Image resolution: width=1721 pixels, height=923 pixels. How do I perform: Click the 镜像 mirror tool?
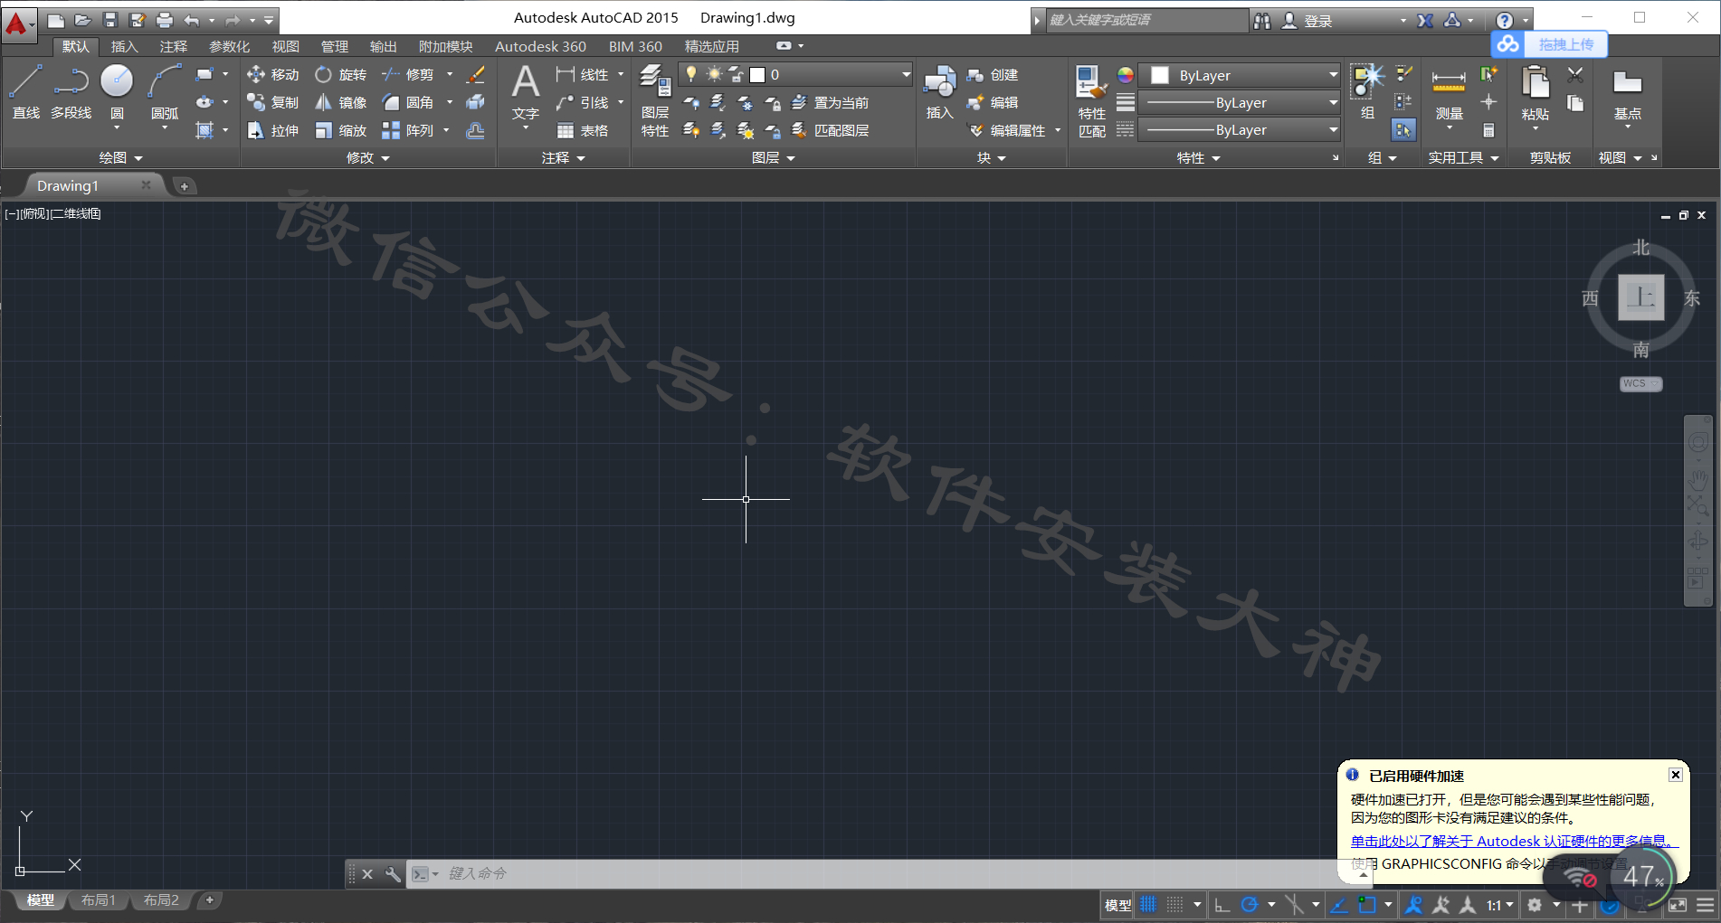point(340,102)
